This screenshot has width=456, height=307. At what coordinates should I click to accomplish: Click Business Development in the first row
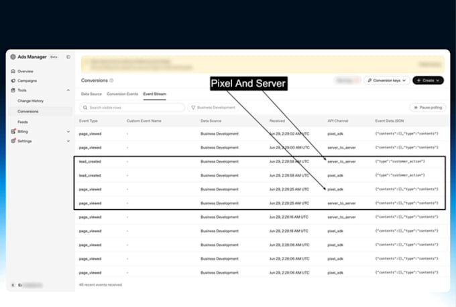click(219, 134)
